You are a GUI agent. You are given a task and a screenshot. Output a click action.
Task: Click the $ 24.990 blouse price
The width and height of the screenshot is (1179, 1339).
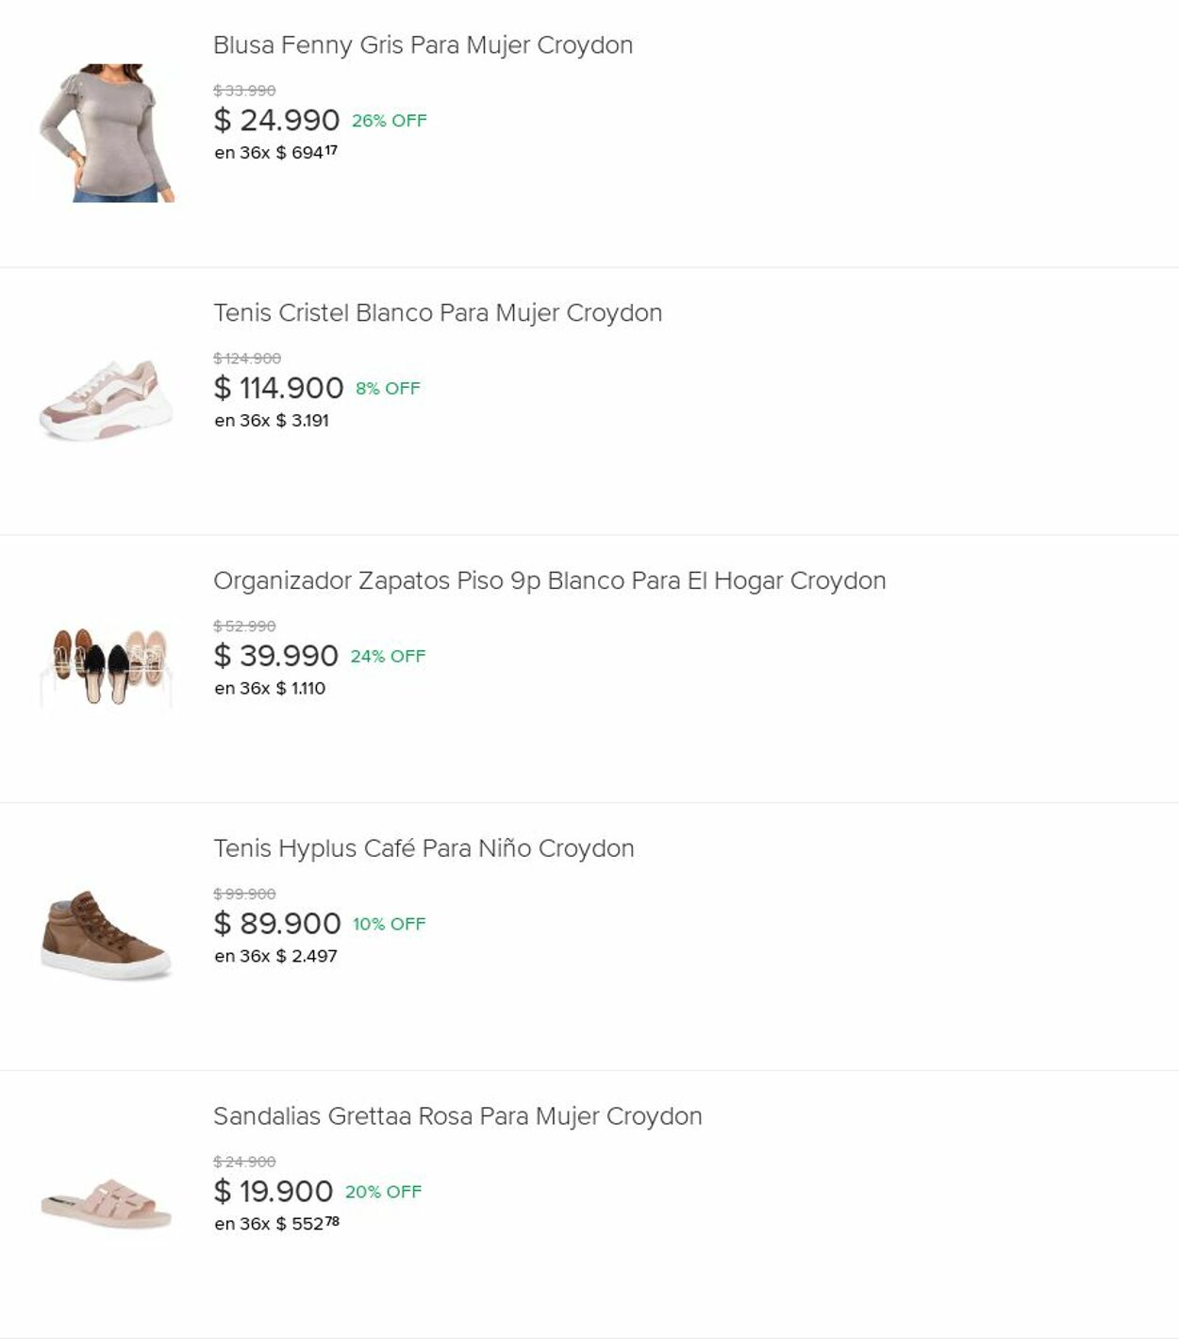click(276, 121)
